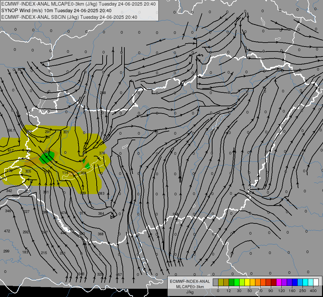The height and width of the screenshot is (297, 323).
Task: Click the map value 56.1
Action: 11,130
